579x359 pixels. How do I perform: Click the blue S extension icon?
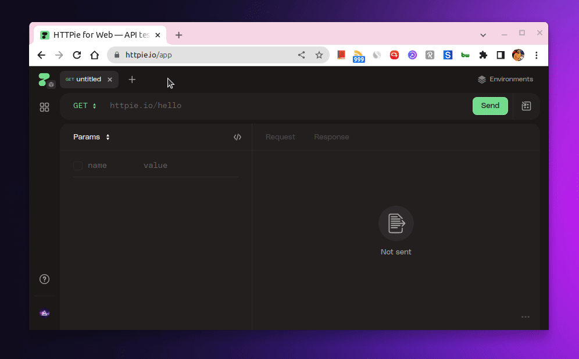[x=448, y=55]
